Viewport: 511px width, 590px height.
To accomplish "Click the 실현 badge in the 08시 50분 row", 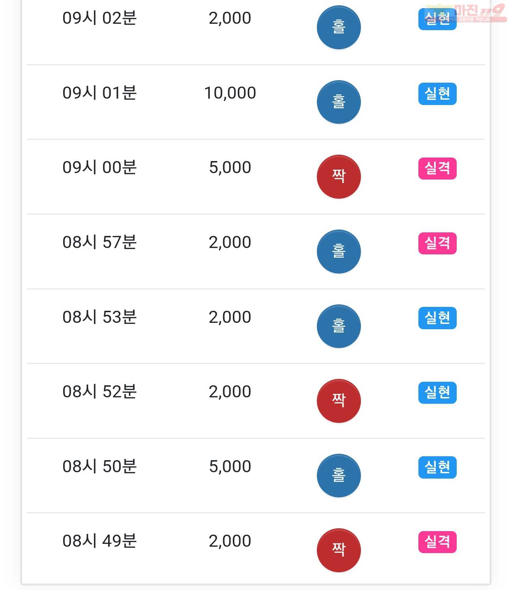I will 437,467.
